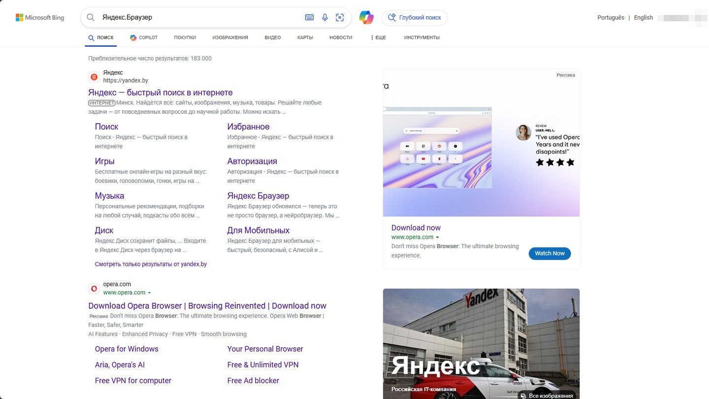Image resolution: width=709 pixels, height=399 pixels.
Task: Open the colorful Copilot icon beside search box
Action: pos(366,17)
